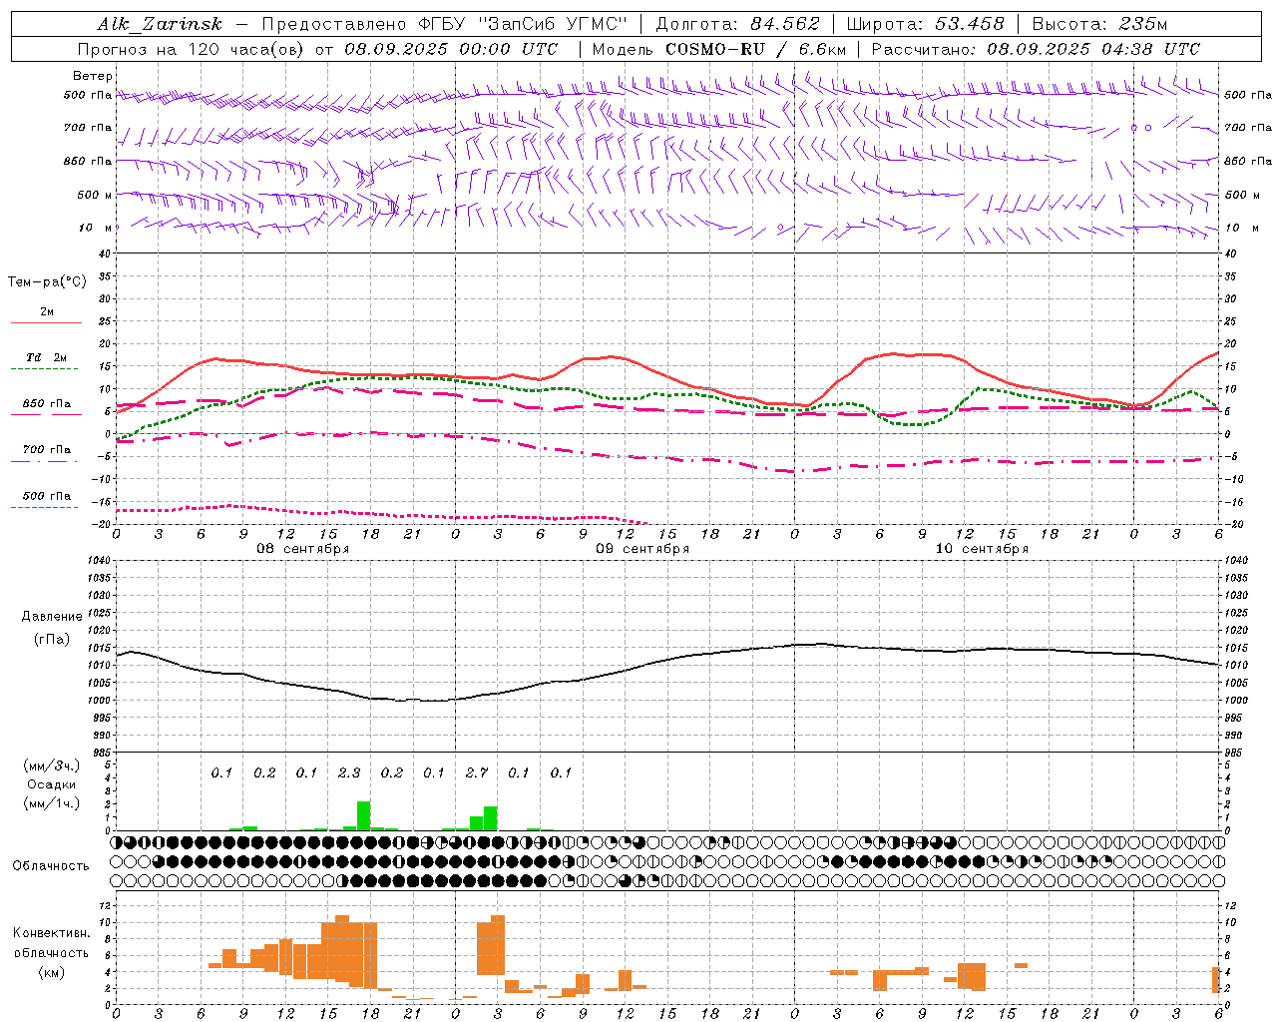Click the date label 09 сентября
This screenshot has height=1022, width=1277.
pyautogui.click(x=642, y=548)
